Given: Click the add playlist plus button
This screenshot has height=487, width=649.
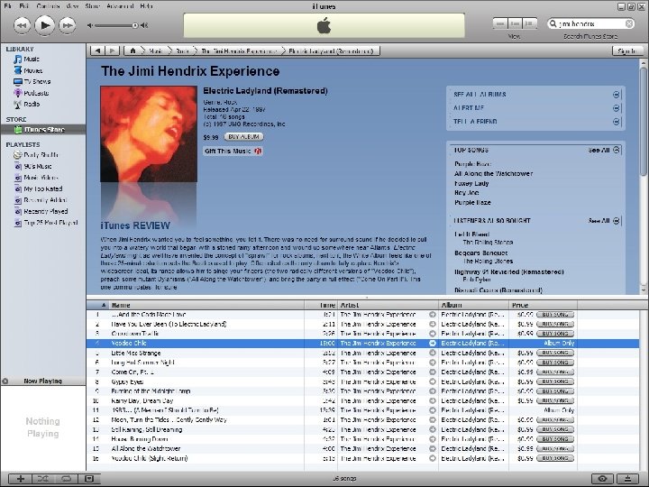Looking at the screenshot, I should (20, 479).
